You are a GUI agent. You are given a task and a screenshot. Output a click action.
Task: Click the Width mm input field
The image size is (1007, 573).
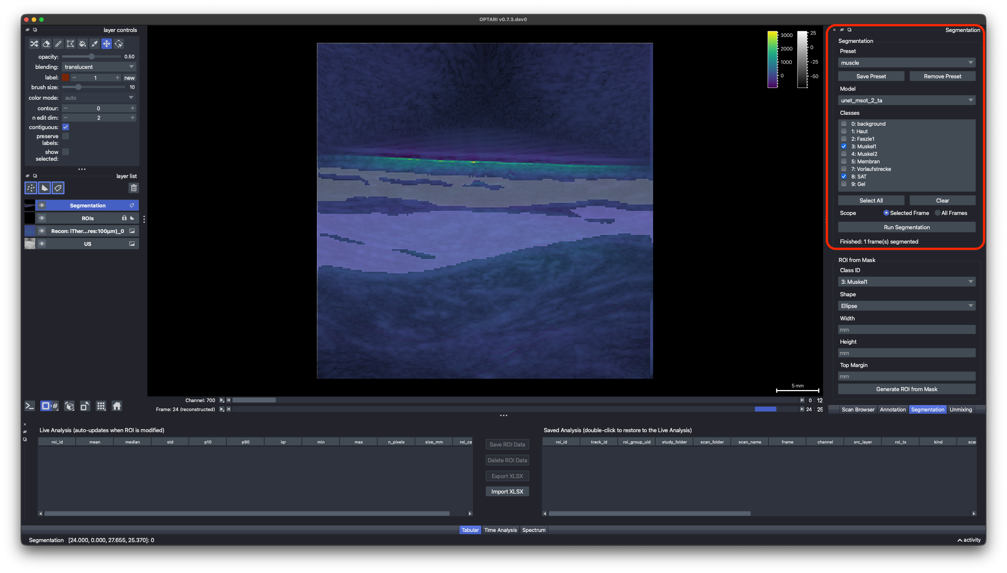coord(907,330)
